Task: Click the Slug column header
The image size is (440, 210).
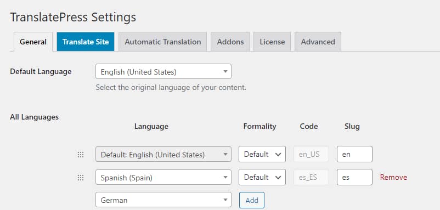Action: click(352, 127)
